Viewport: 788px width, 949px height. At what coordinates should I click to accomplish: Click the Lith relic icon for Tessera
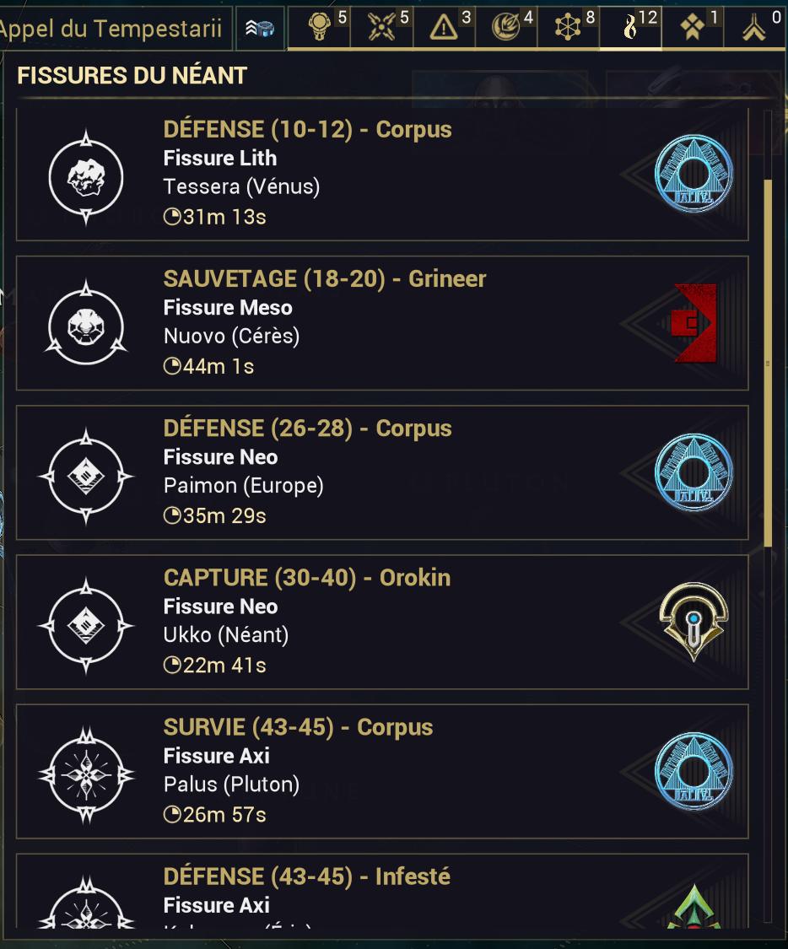click(x=86, y=176)
